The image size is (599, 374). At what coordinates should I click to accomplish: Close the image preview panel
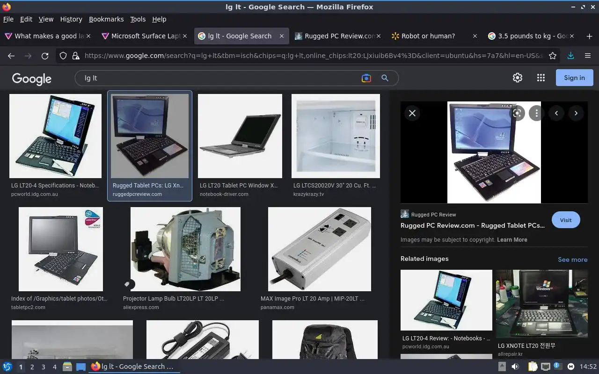click(x=412, y=113)
